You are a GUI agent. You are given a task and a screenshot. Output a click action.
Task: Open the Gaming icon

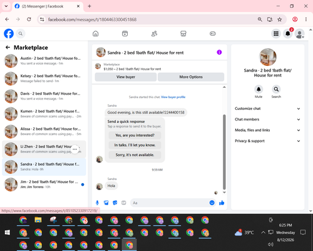pyautogui.click(x=213, y=33)
